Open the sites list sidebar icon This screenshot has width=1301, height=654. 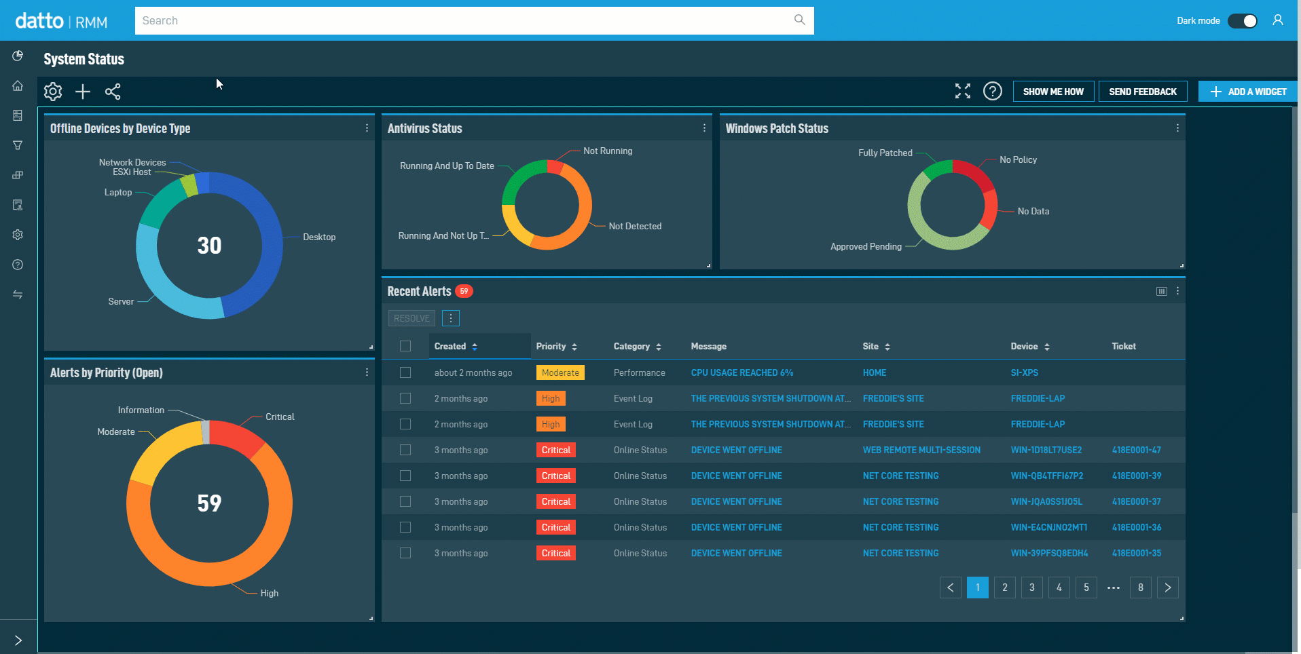pos(18,115)
